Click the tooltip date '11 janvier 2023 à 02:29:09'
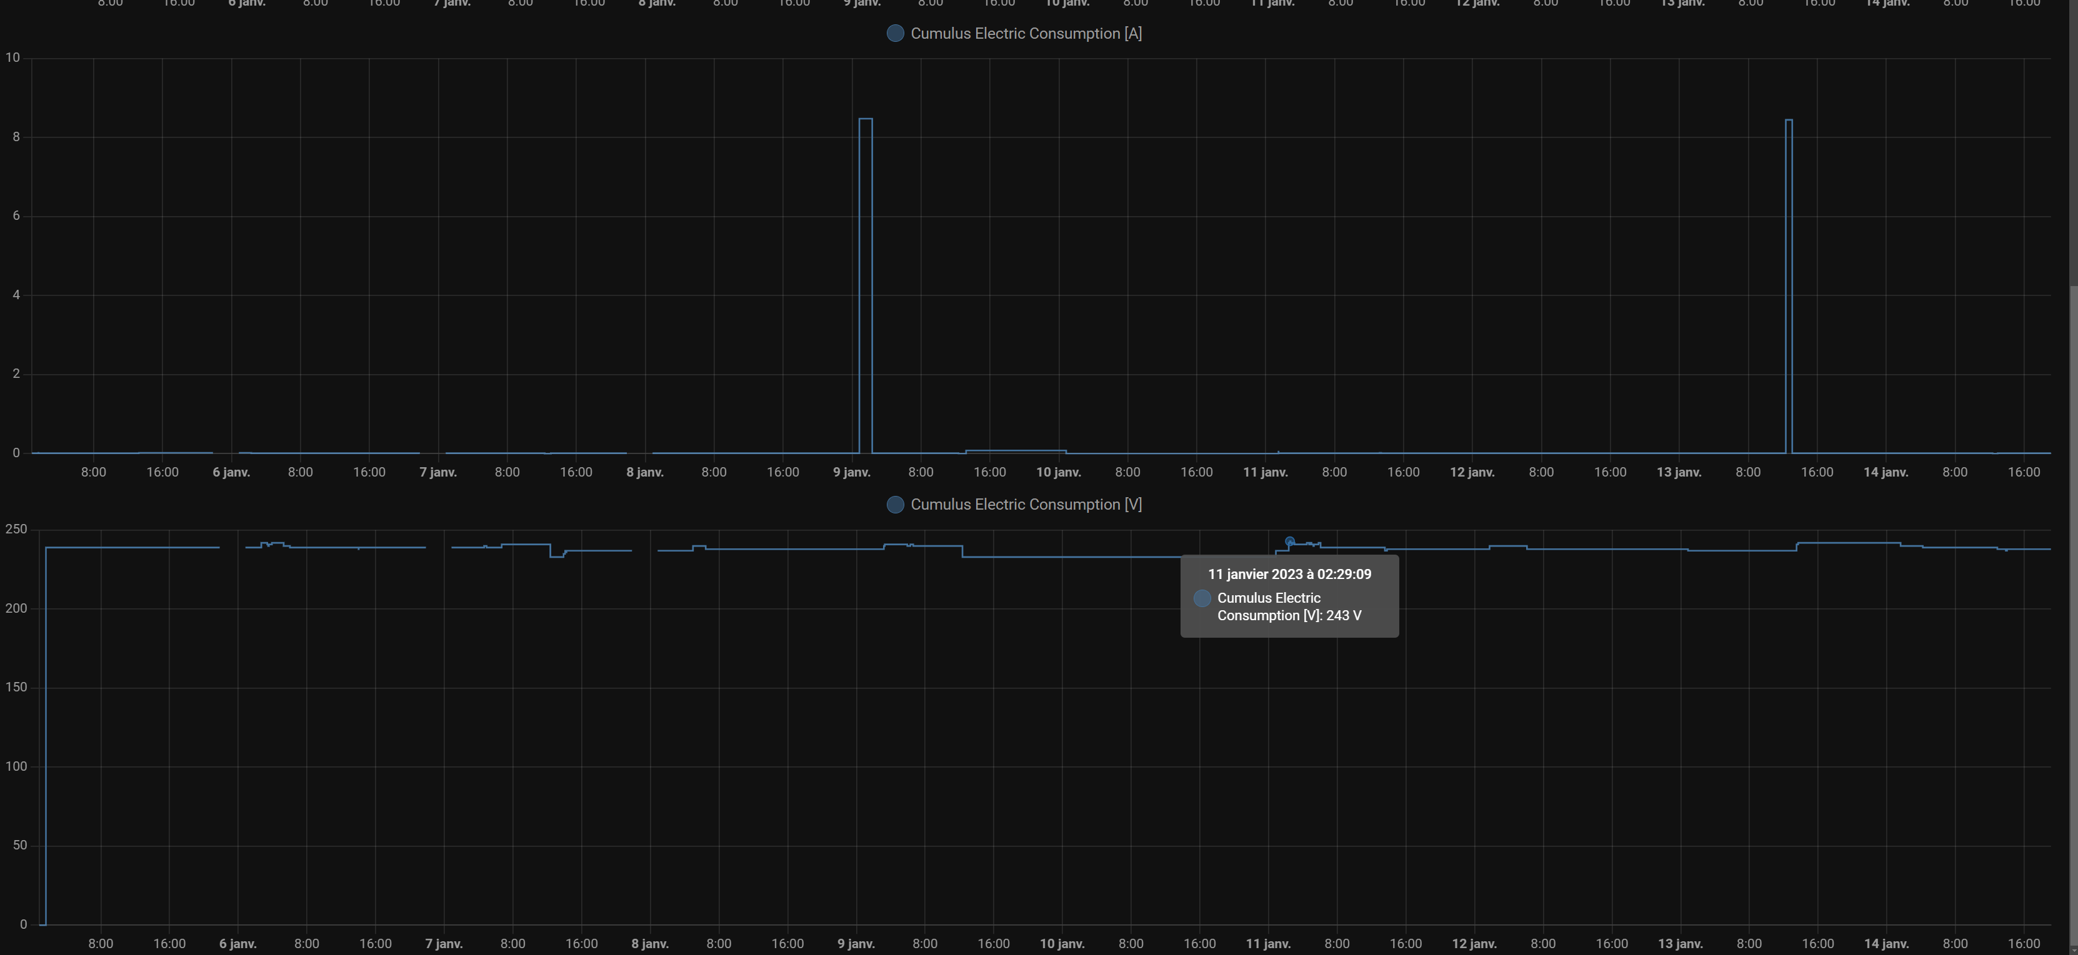 [x=1289, y=574]
